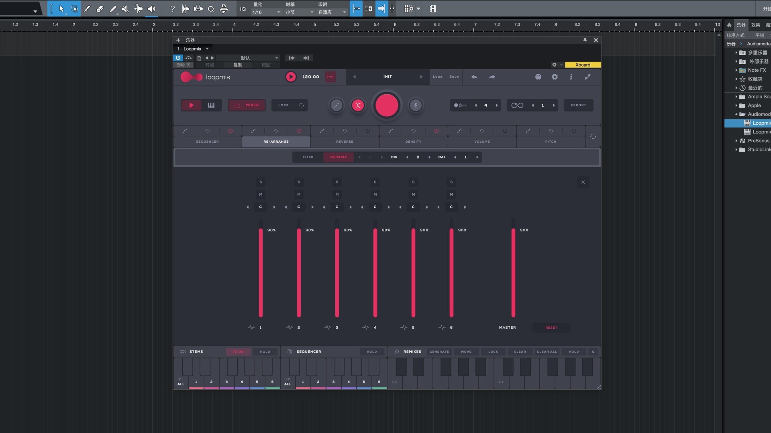
Task: Open the piano keyboard view icon
Action: (211, 105)
